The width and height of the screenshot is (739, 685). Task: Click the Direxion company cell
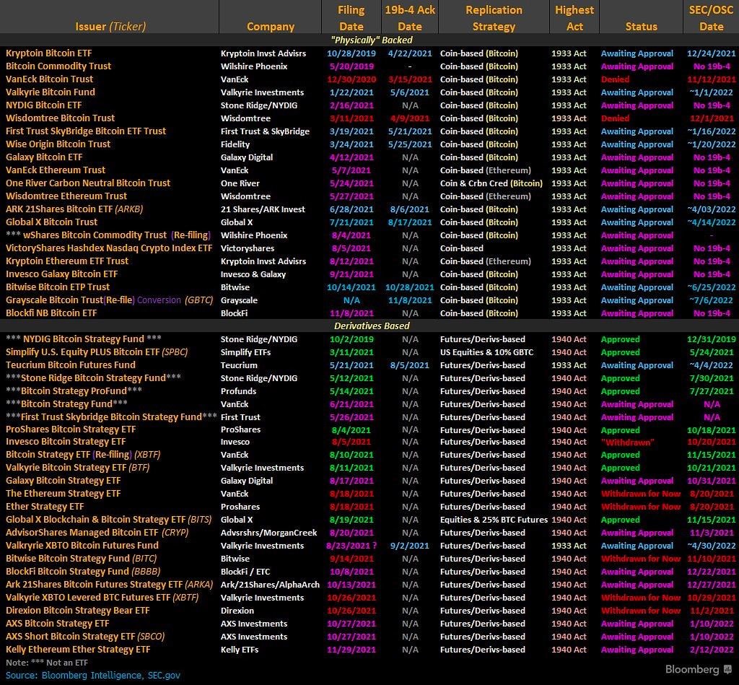237,610
